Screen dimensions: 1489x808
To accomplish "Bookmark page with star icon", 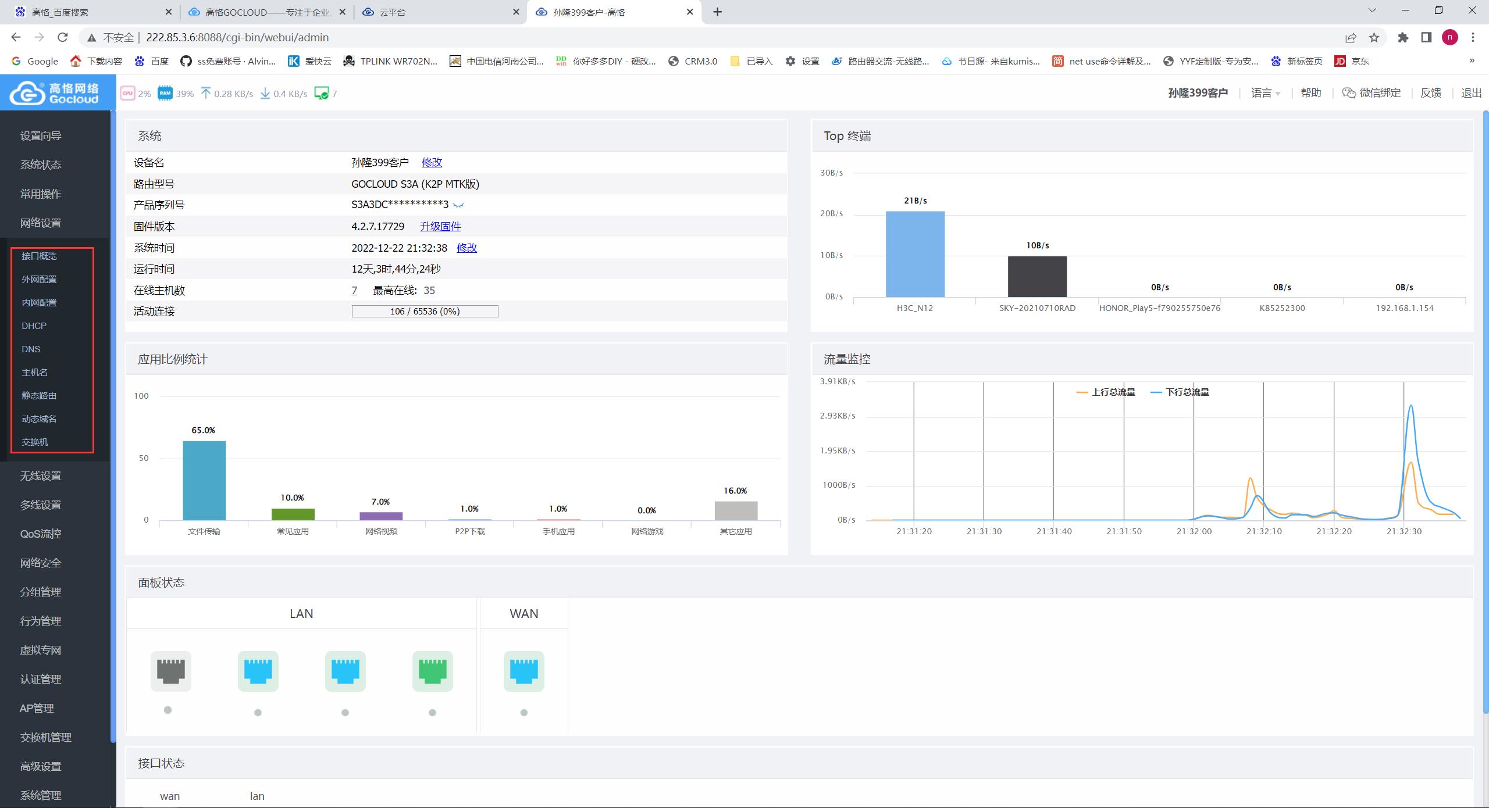I will 1374,37.
